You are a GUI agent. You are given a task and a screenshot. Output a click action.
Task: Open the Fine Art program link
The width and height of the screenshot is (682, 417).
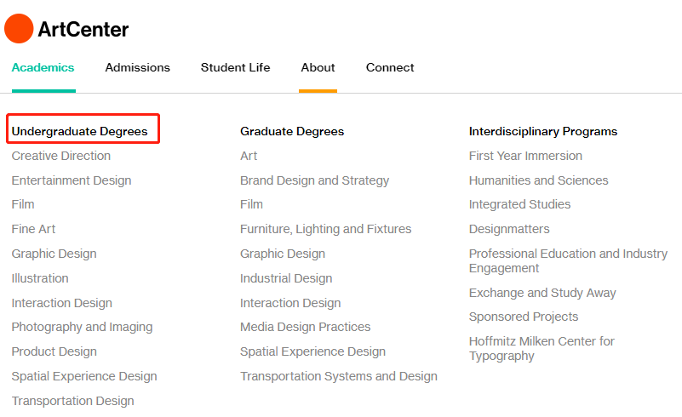point(33,229)
